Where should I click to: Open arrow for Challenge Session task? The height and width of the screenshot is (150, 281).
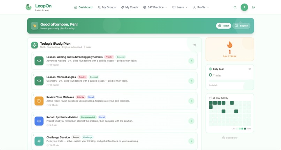191,141
